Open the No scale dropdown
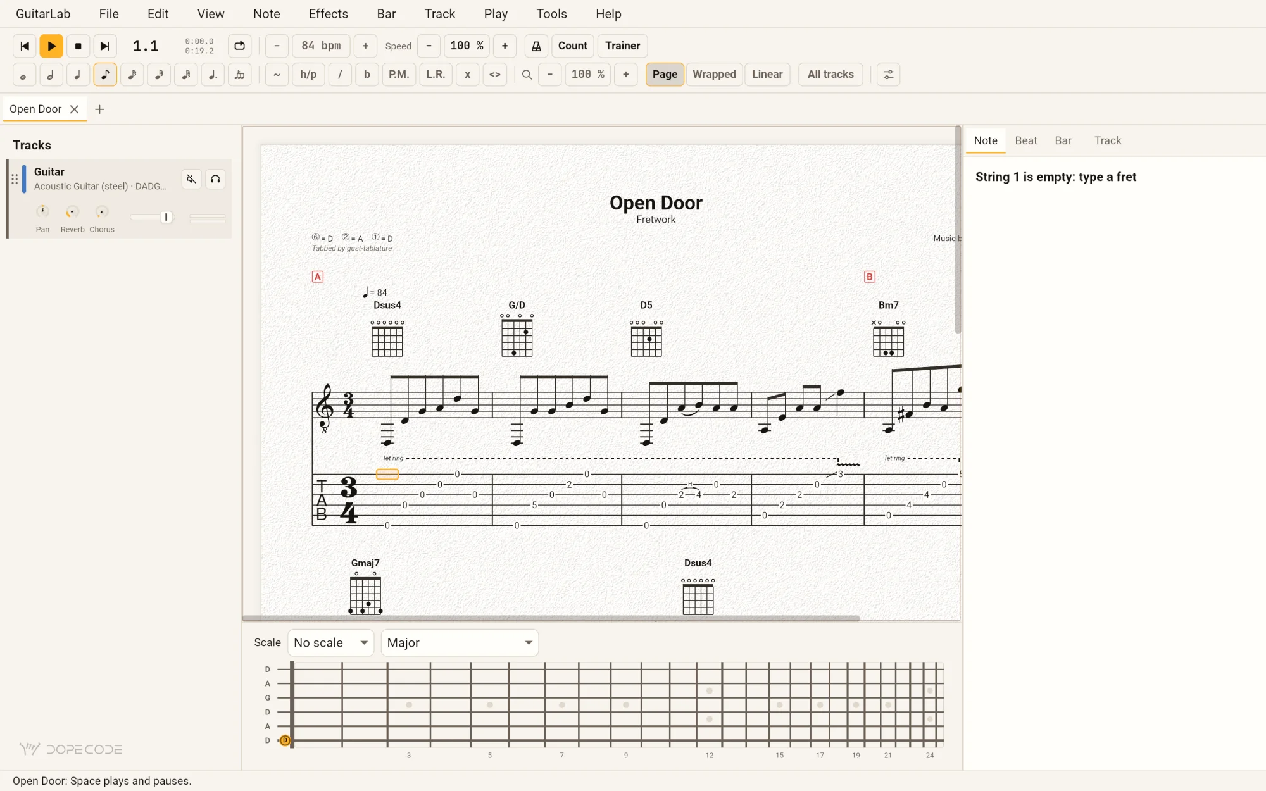 [330, 643]
